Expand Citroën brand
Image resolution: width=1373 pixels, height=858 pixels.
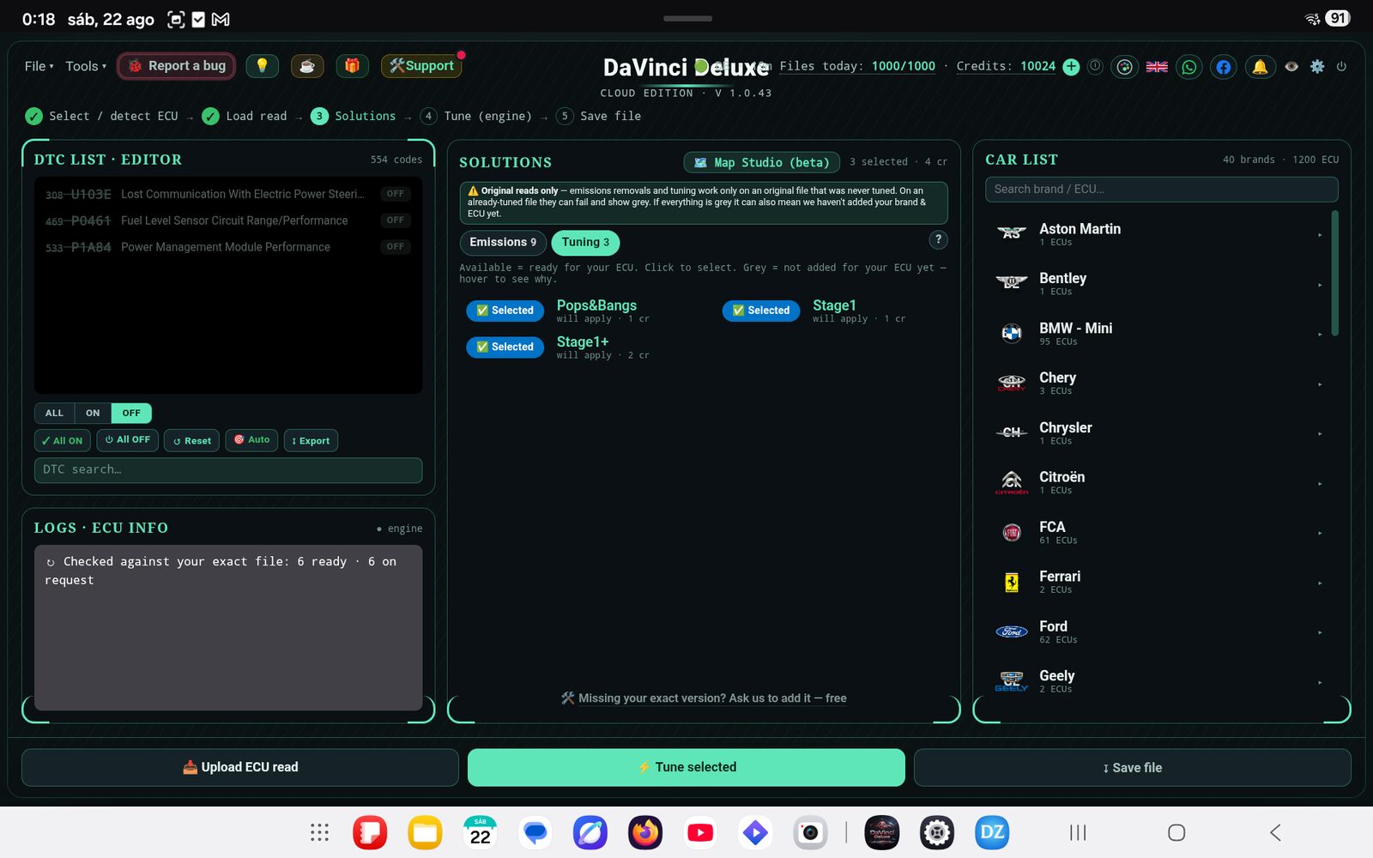[1160, 483]
